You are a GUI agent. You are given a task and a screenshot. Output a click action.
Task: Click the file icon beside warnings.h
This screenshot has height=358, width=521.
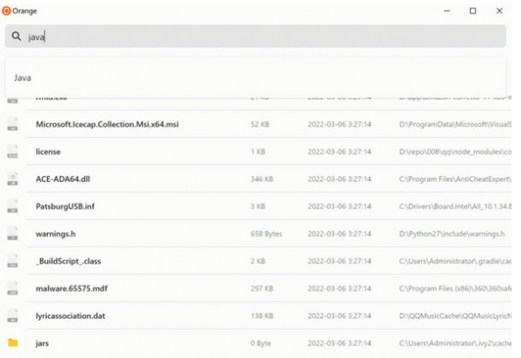coord(13,233)
